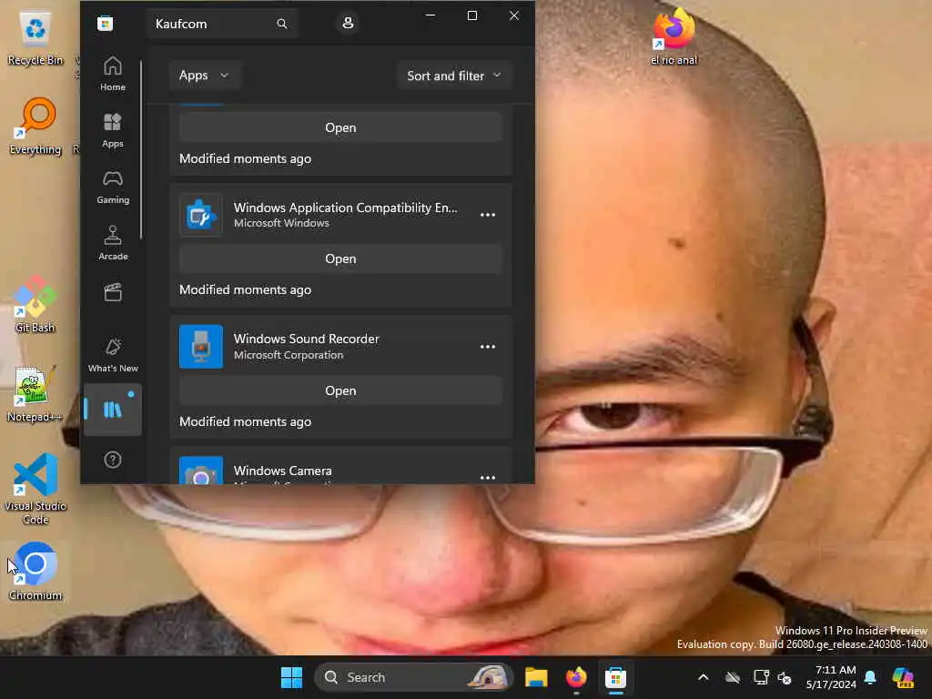Click Windows Sound Recorder app icon
The image size is (932, 699).
click(x=201, y=347)
